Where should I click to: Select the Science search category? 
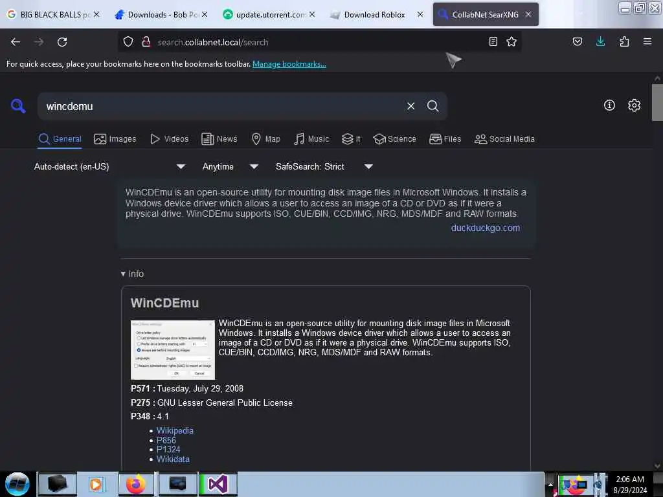[x=394, y=139]
